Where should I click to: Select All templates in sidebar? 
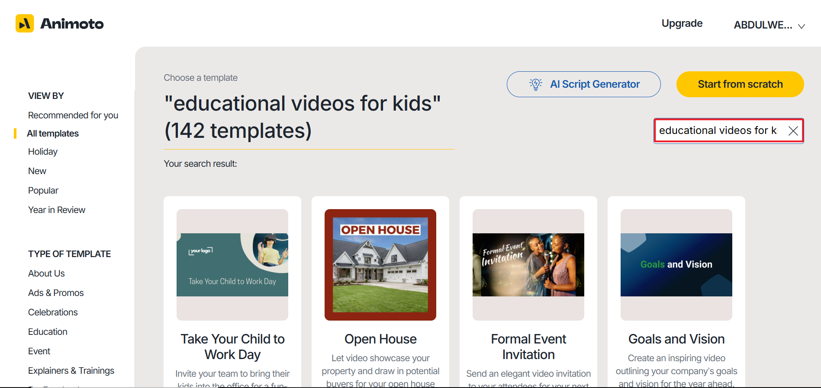point(53,134)
